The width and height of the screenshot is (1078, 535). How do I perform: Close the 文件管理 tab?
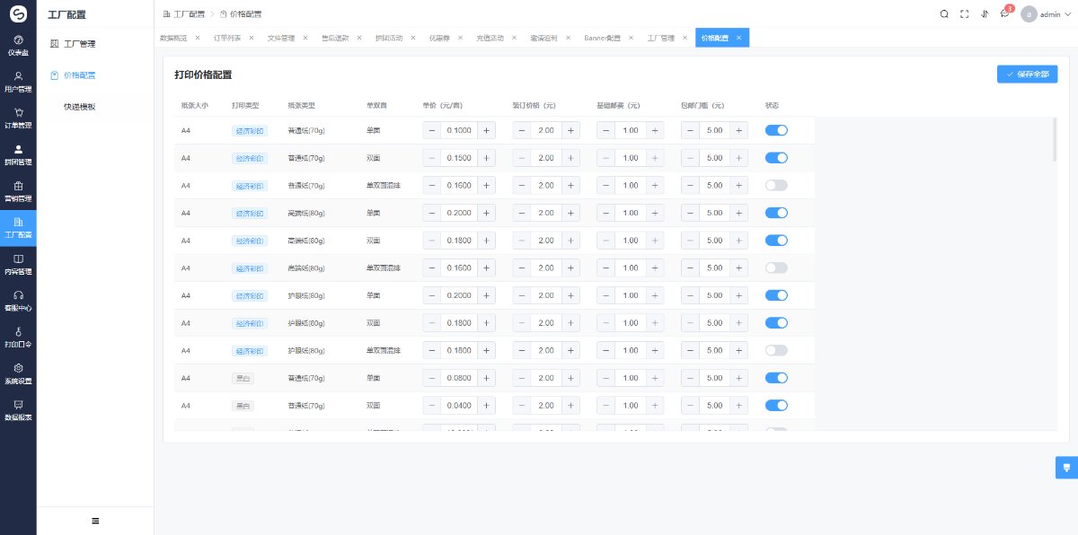click(305, 38)
